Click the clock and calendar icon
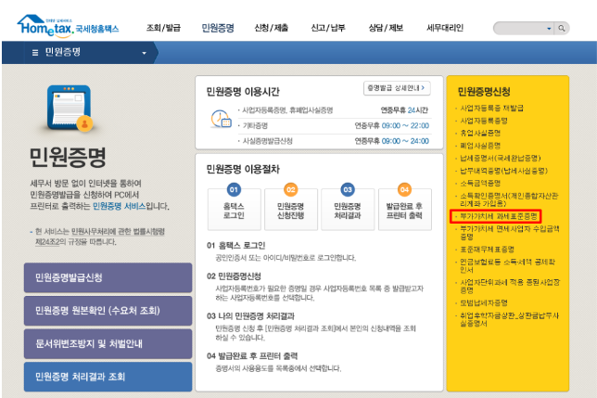This screenshot has width=597, height=398. point(221,119)
